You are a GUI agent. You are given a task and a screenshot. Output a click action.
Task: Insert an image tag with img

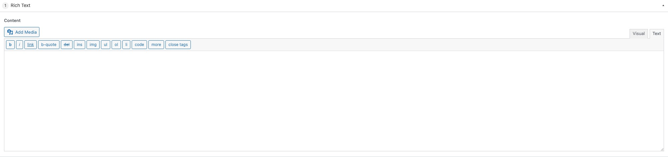click(x=93, y=45)
